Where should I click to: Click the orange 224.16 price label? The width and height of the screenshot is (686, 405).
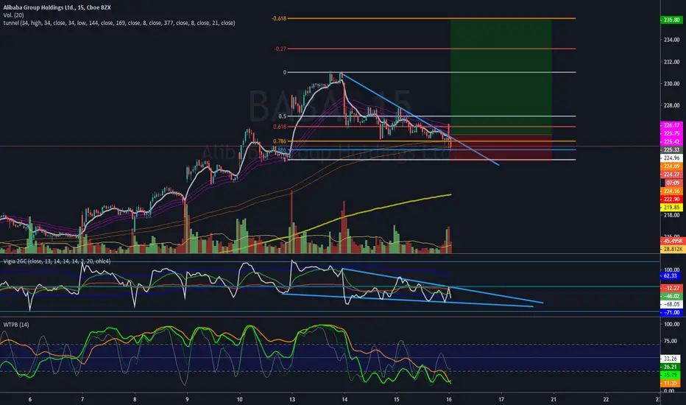pyautogui.click(x=671, y=191)
